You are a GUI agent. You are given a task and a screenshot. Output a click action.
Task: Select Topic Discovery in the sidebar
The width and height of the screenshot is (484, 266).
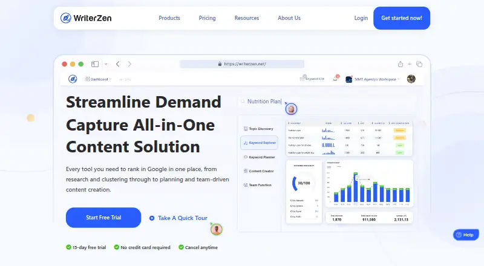258,129
